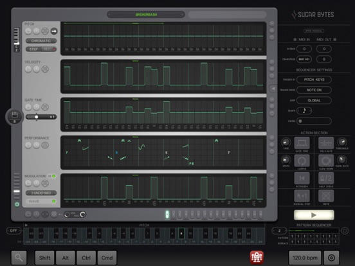Toggle the MIDI OUT indicator

click(334, 39)
